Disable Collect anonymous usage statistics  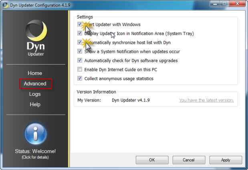point(80,78)
